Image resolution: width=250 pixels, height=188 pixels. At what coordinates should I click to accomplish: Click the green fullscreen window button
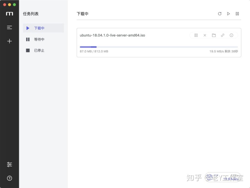coord(14,5)
